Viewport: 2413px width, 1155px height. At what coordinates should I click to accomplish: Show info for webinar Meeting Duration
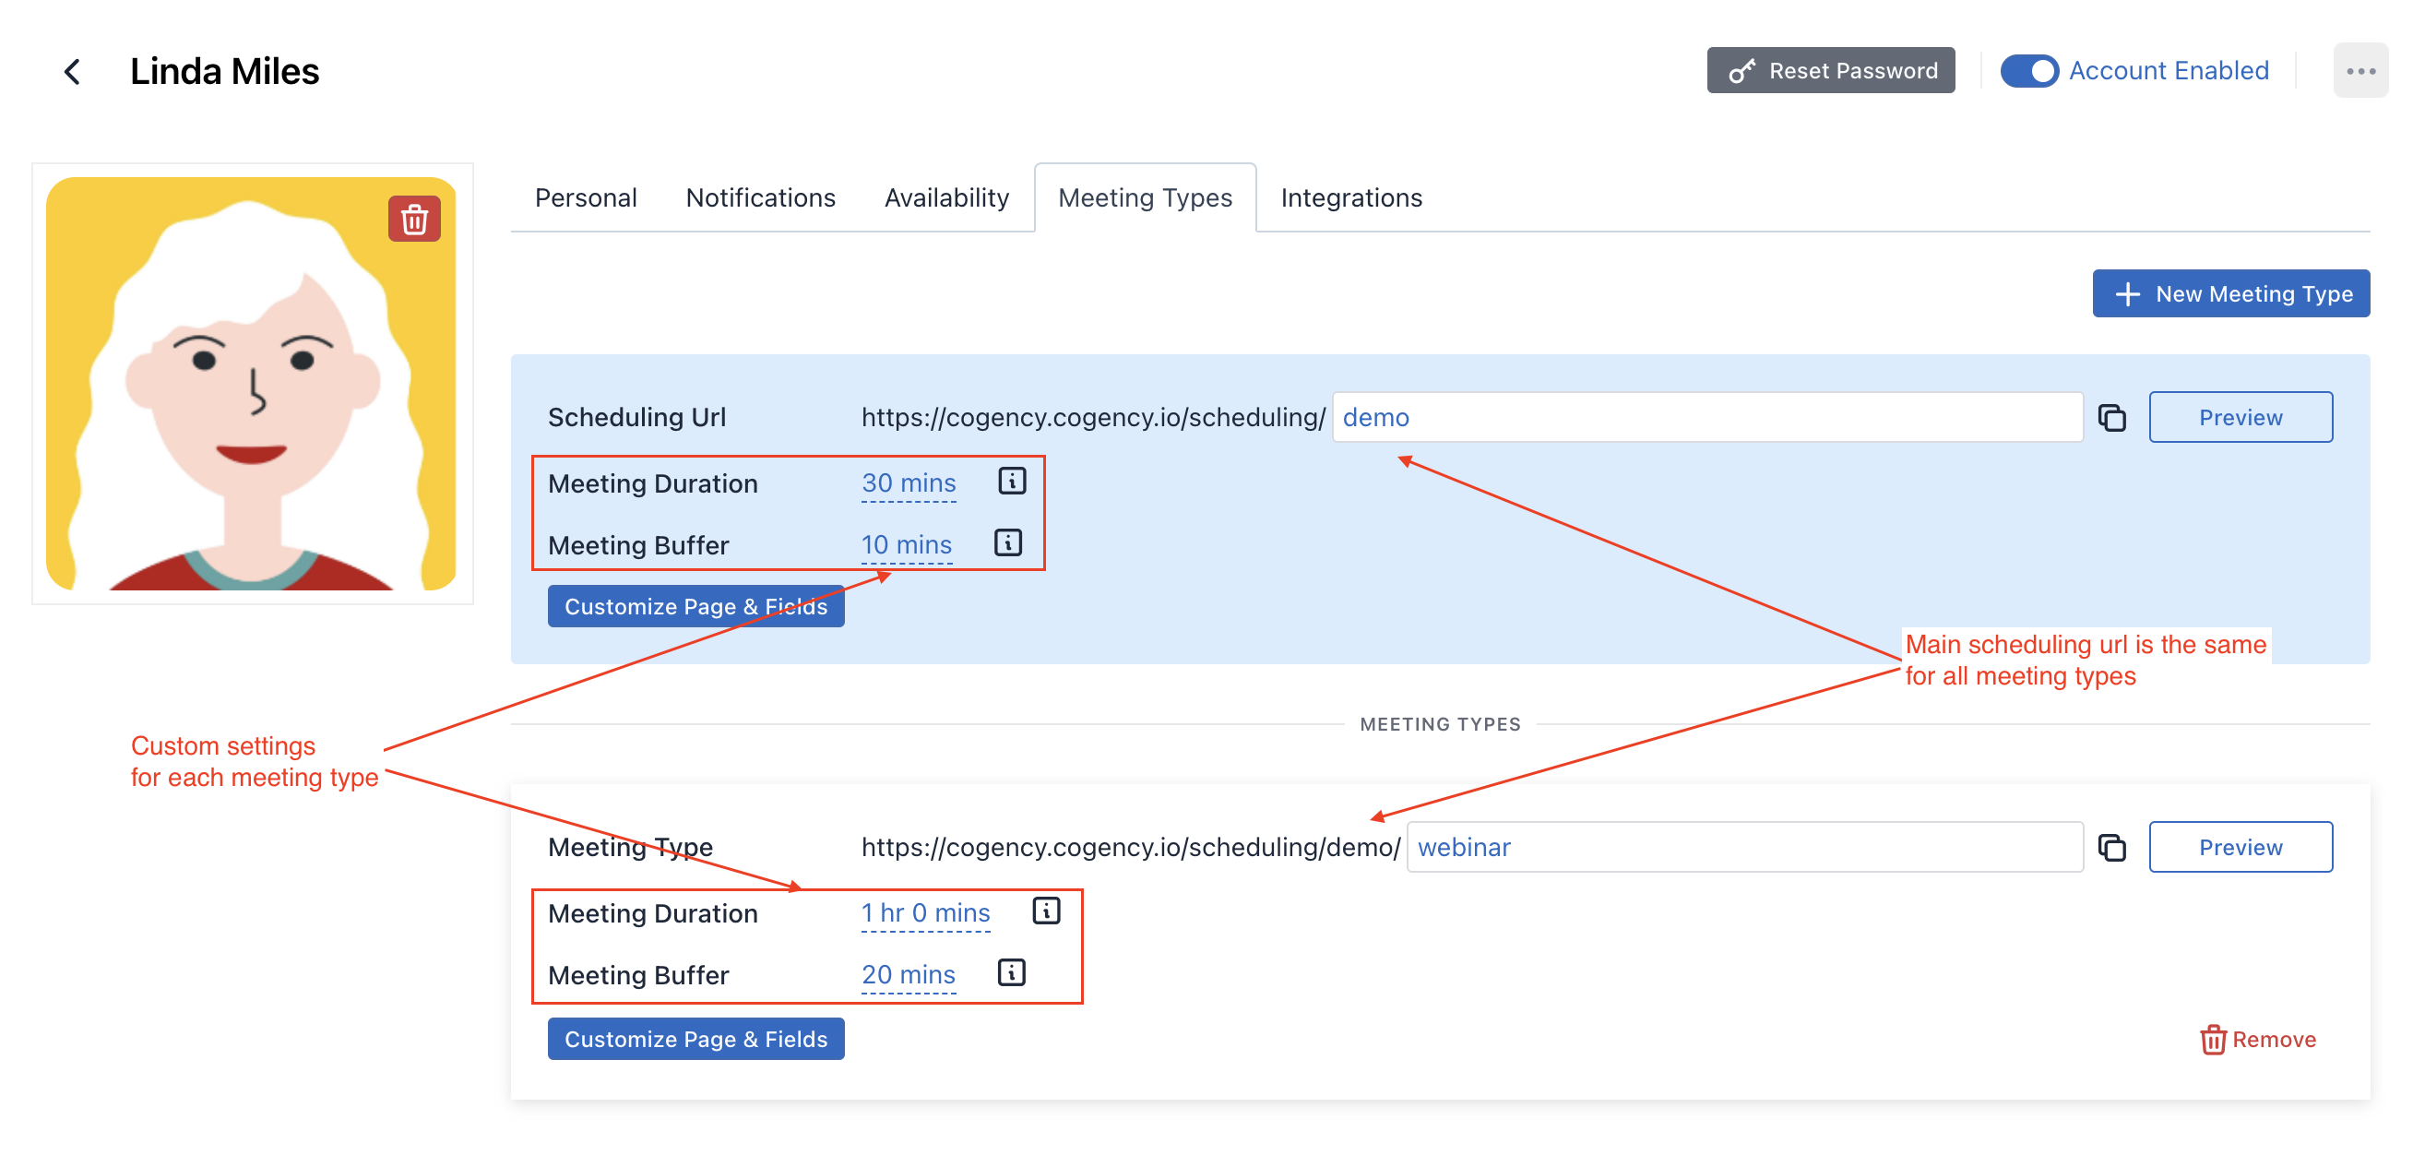[x=1046, y=911]
